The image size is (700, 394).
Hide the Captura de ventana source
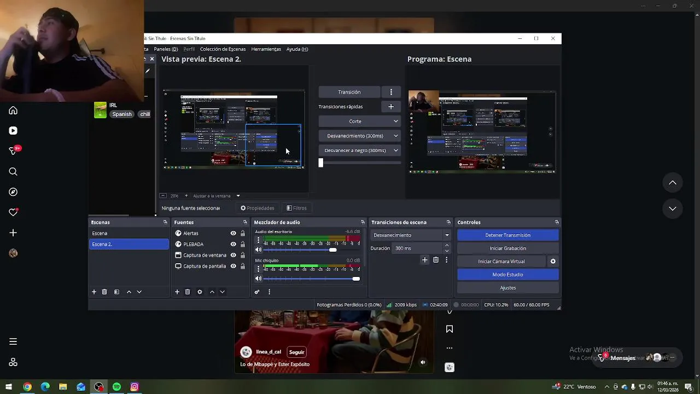coord(233,255)
